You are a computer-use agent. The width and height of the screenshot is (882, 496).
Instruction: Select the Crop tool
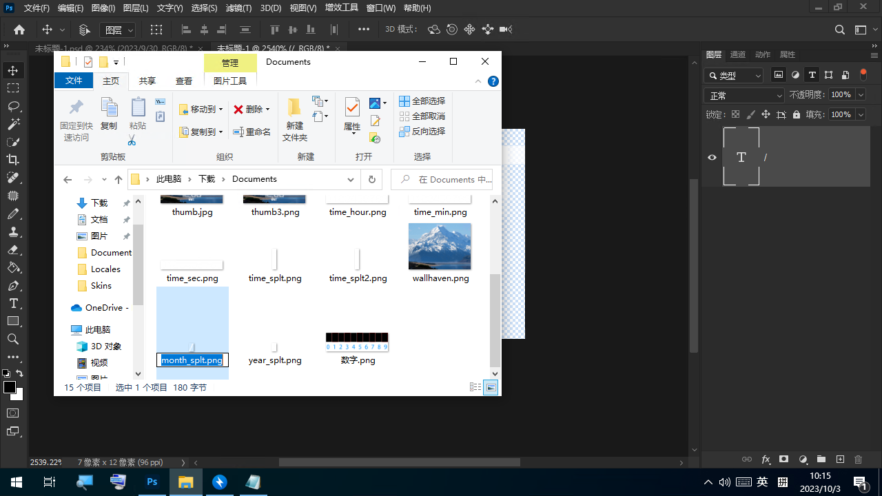[x=13, y=160]
